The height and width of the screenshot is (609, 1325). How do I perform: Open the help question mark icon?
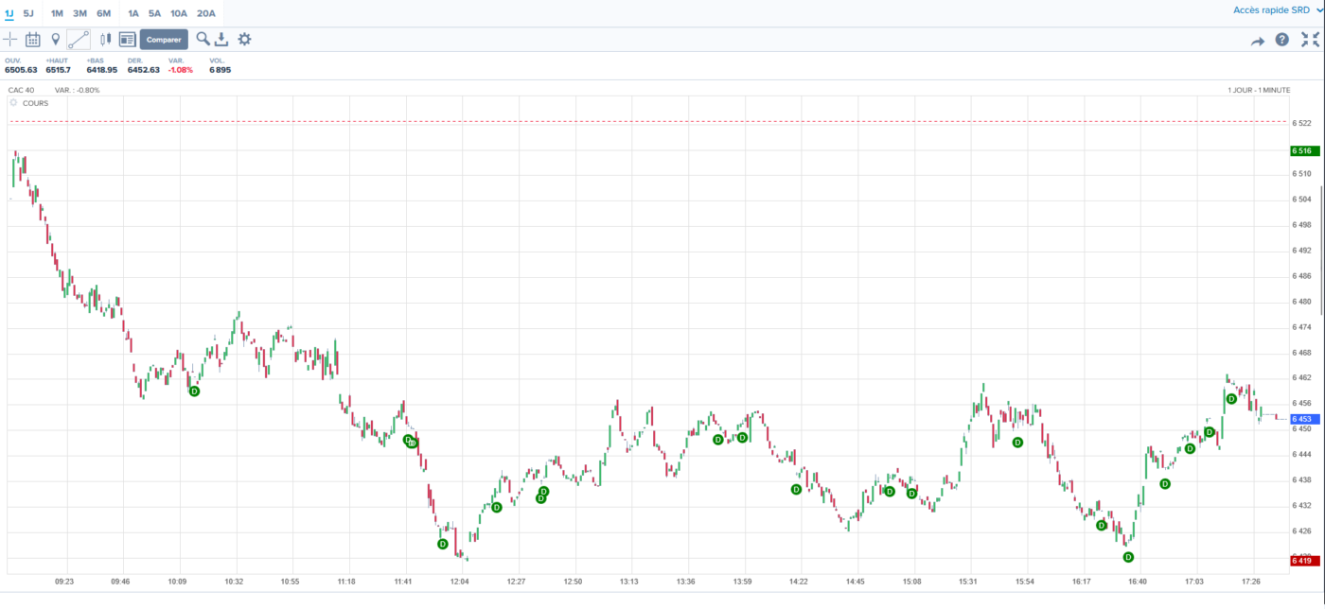1282,40
